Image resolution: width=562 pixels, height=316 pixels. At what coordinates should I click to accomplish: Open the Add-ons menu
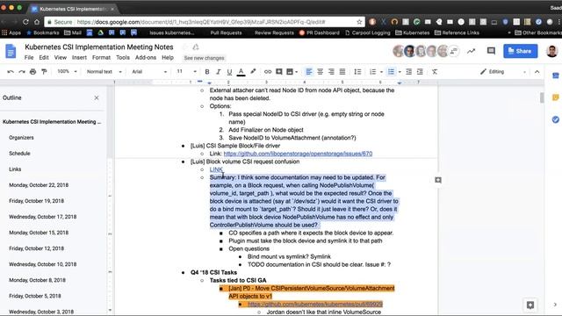coord(146,58)
